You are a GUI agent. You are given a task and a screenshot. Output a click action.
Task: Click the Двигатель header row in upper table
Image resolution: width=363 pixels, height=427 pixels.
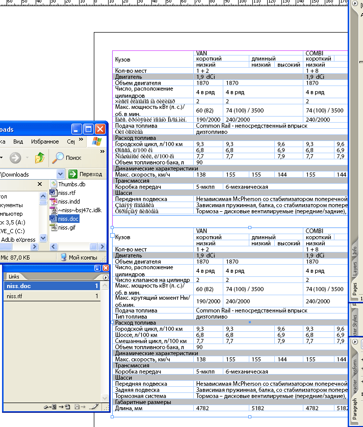tap(230, 77)
